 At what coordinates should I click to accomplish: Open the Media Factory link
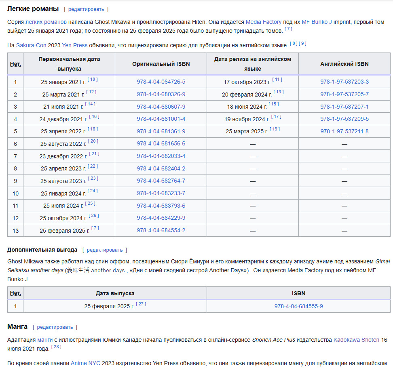click(x=263, y=22)
